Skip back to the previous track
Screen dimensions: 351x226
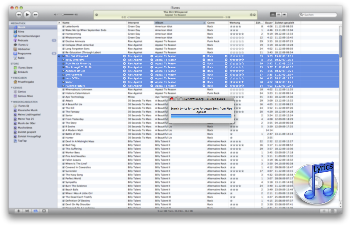(19, 15)
